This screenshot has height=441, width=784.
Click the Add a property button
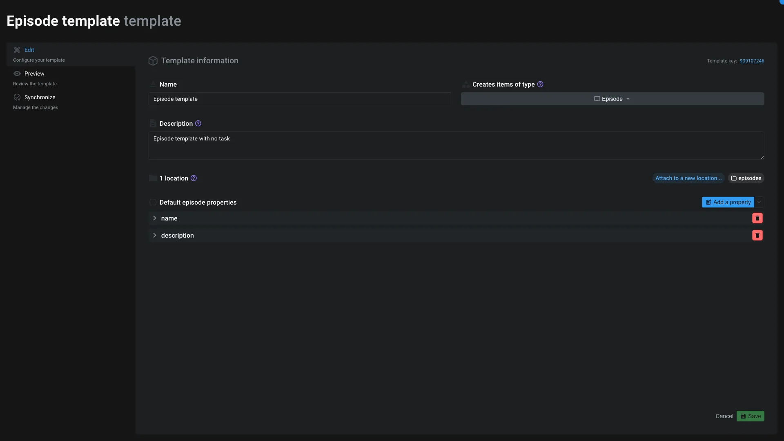pos(728,202)
